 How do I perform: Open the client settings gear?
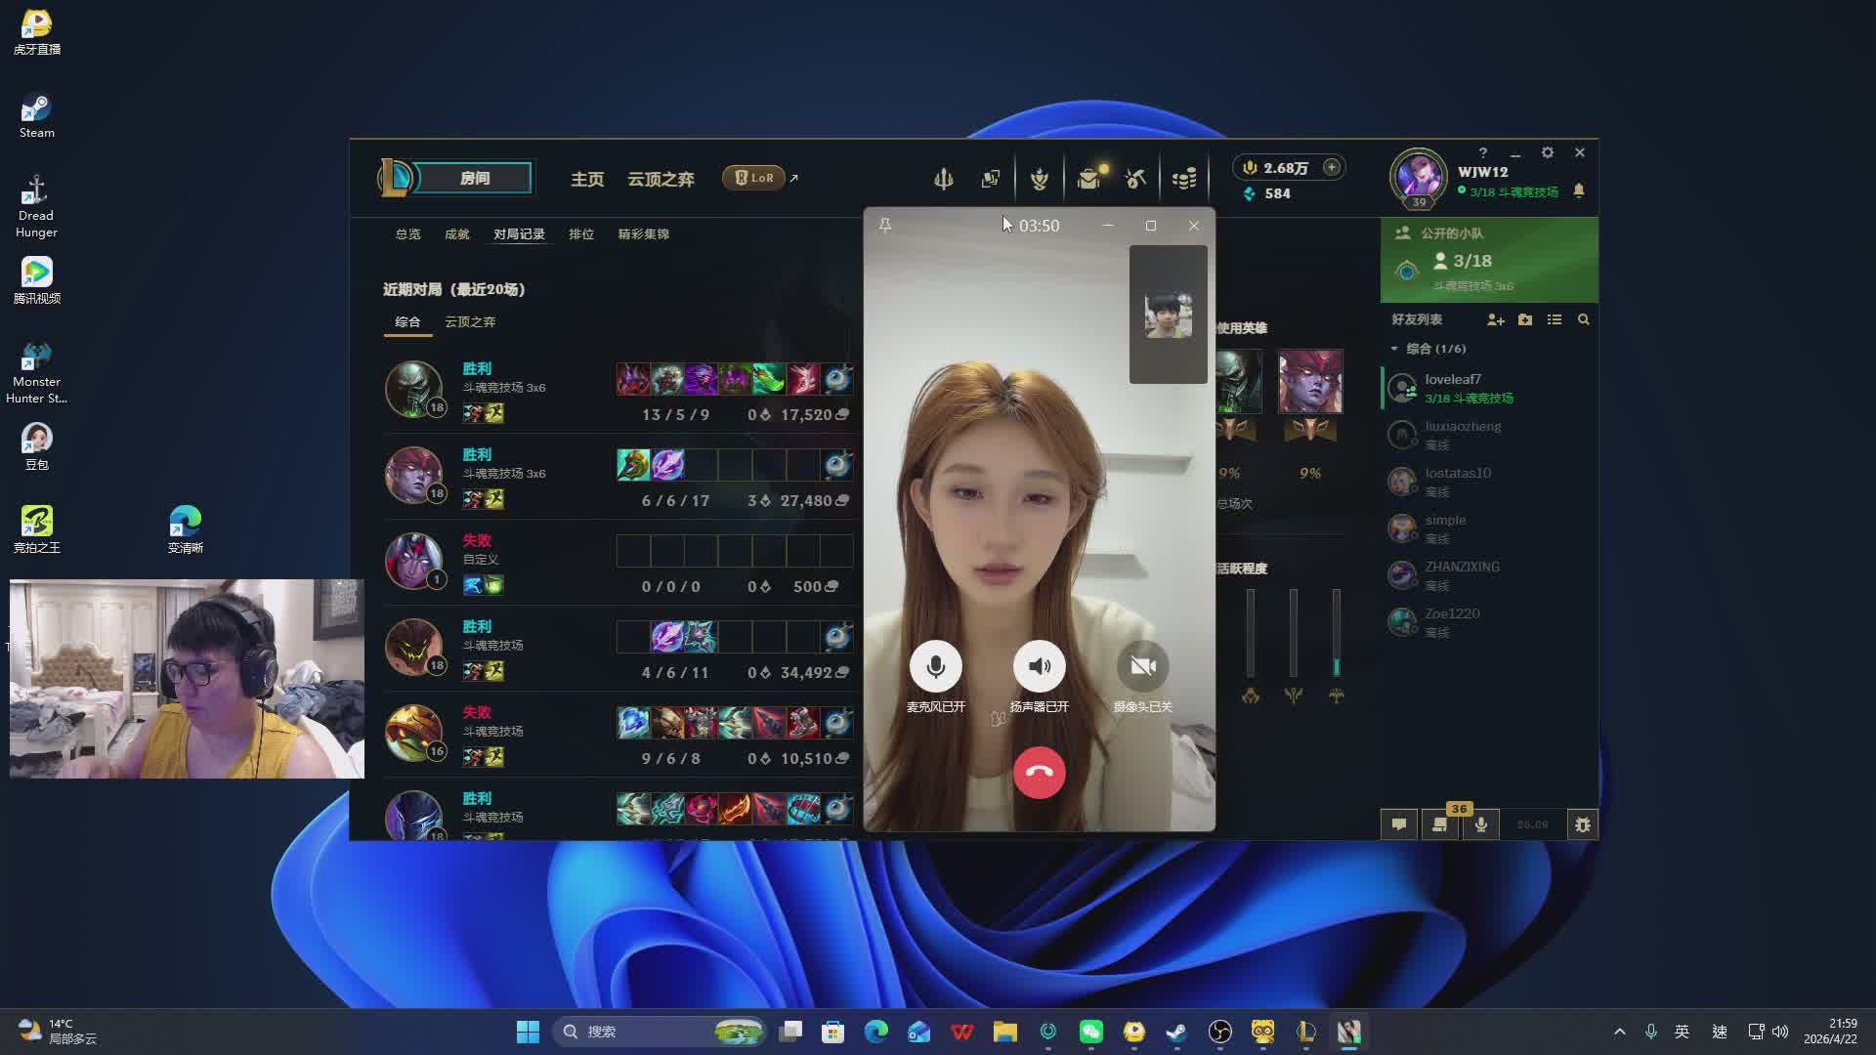1547,153
